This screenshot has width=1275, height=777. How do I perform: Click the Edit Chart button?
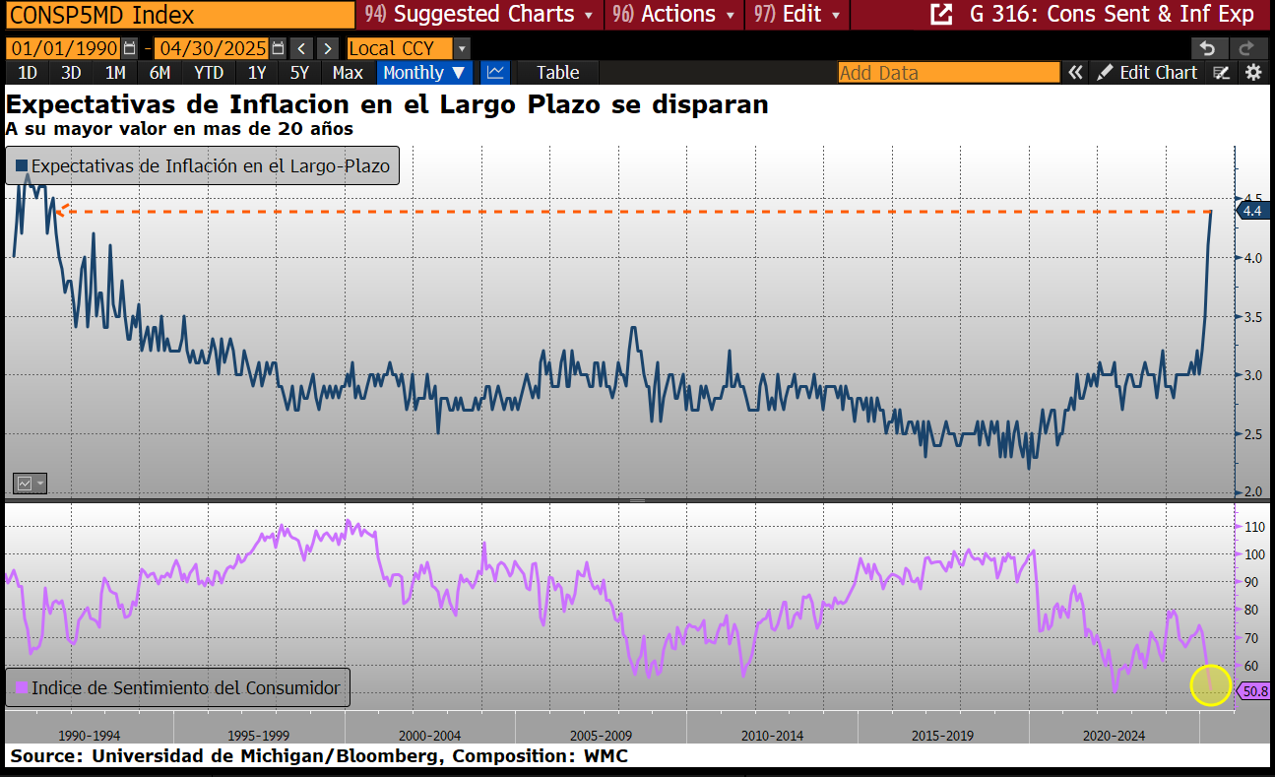tap(1148, 72)
